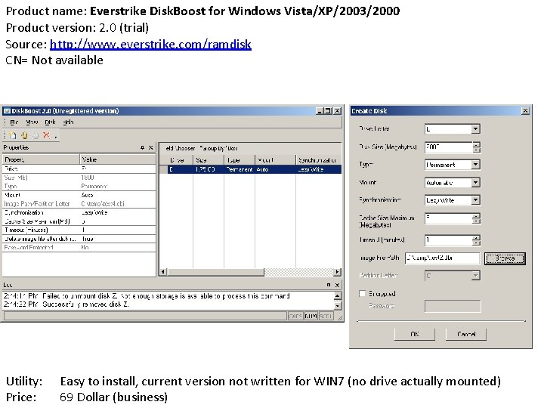
Task: Click the Image File Path text field
Action: tap(442, 258)
